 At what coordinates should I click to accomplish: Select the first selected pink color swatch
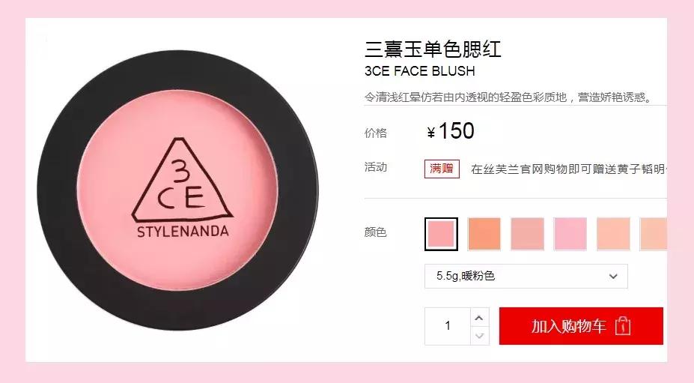click(441, 234)
